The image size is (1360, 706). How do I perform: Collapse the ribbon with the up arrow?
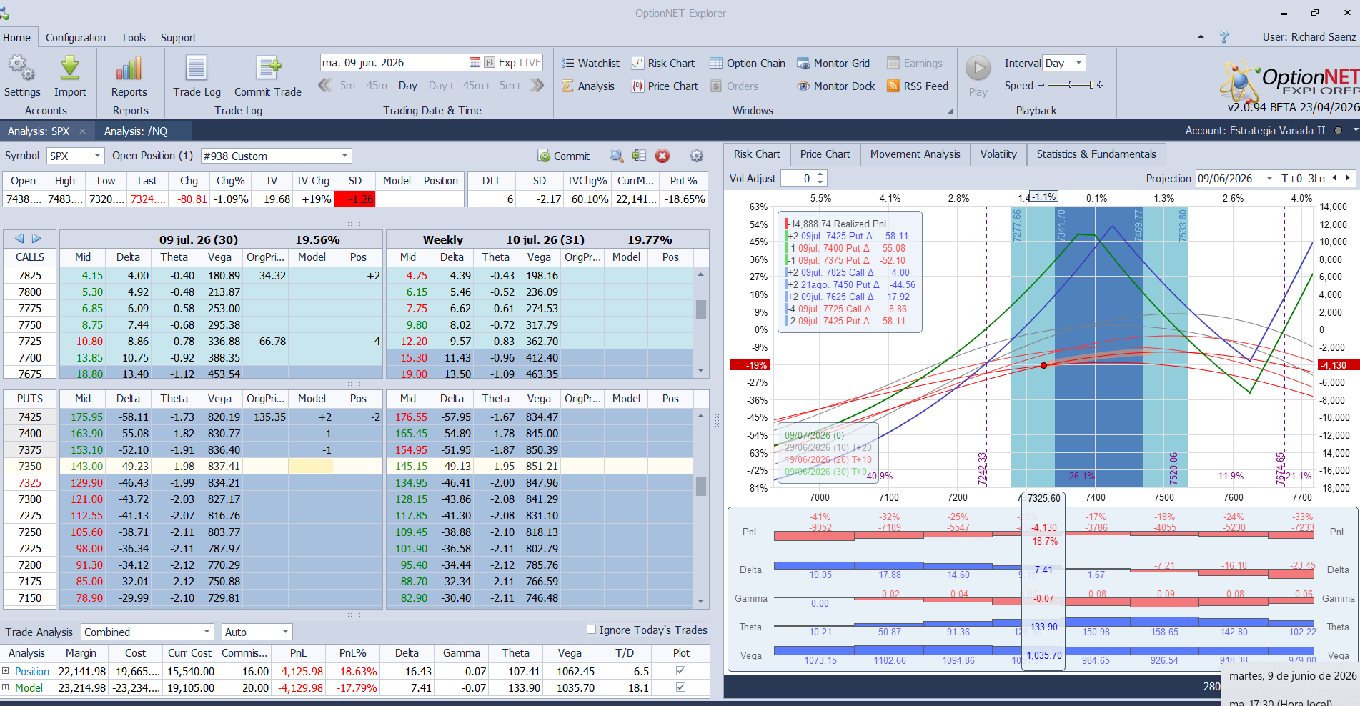point(1201,36)
